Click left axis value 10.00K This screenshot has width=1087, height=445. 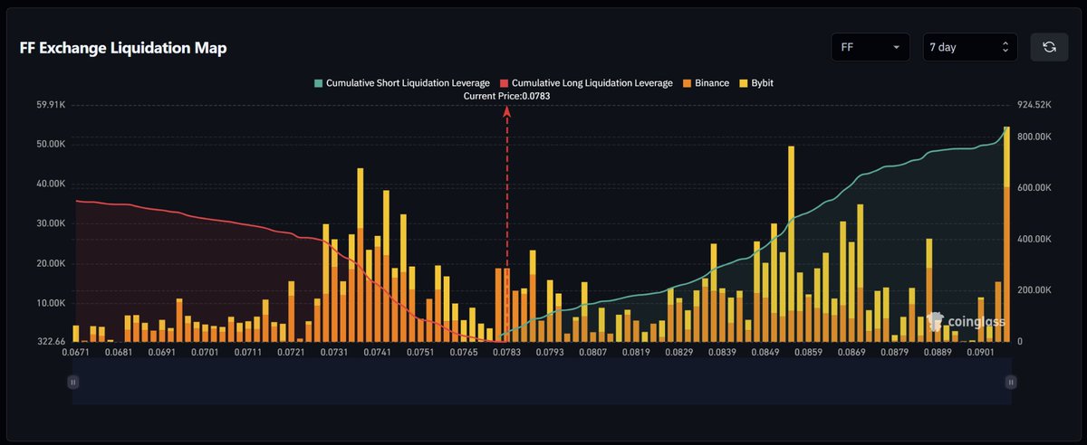pyautogui.click(x=50, y=303)
